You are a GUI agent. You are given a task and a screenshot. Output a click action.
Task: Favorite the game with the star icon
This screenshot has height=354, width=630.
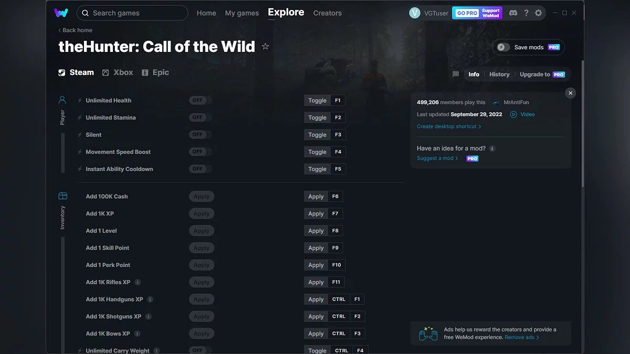pos(265,46)
